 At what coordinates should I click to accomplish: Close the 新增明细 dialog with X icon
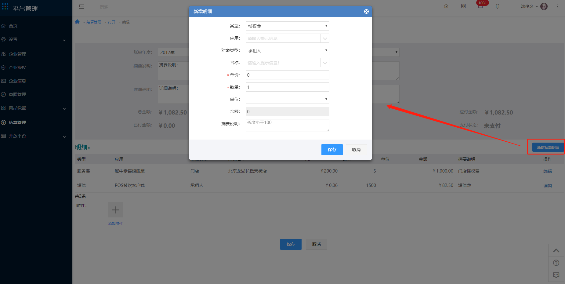coord(366,12)
